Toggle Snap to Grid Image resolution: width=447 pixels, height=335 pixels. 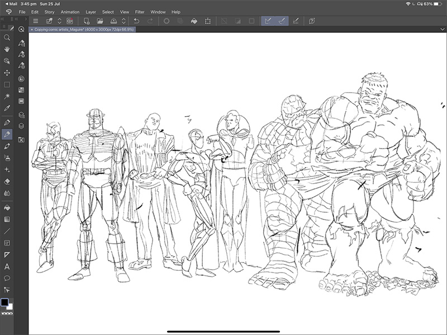296,21
